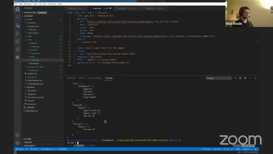Collapse the terraform folder
Screen dimensions: 273x154
tap(30, 87)
